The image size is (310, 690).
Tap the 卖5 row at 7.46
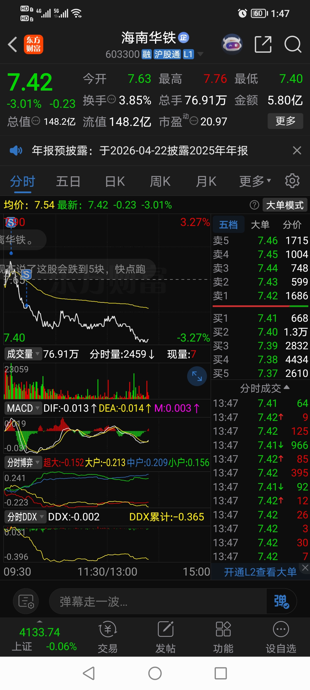coord(260,240)
